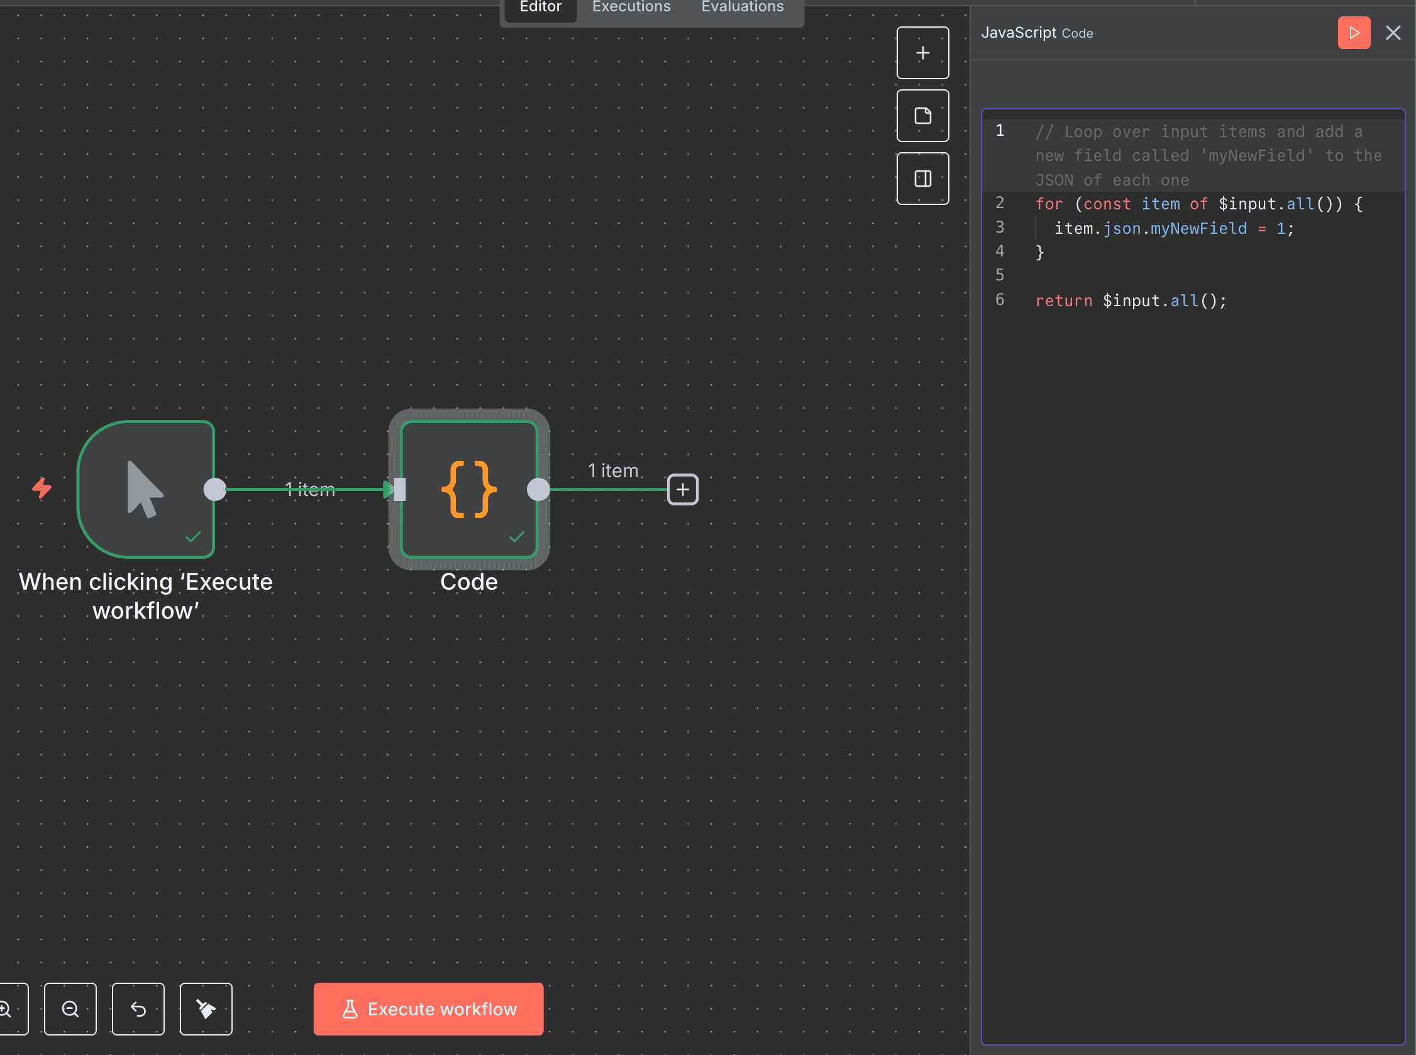Click the red lightning trigger icon
The image size is (1416, 1055).
[42, 488]
